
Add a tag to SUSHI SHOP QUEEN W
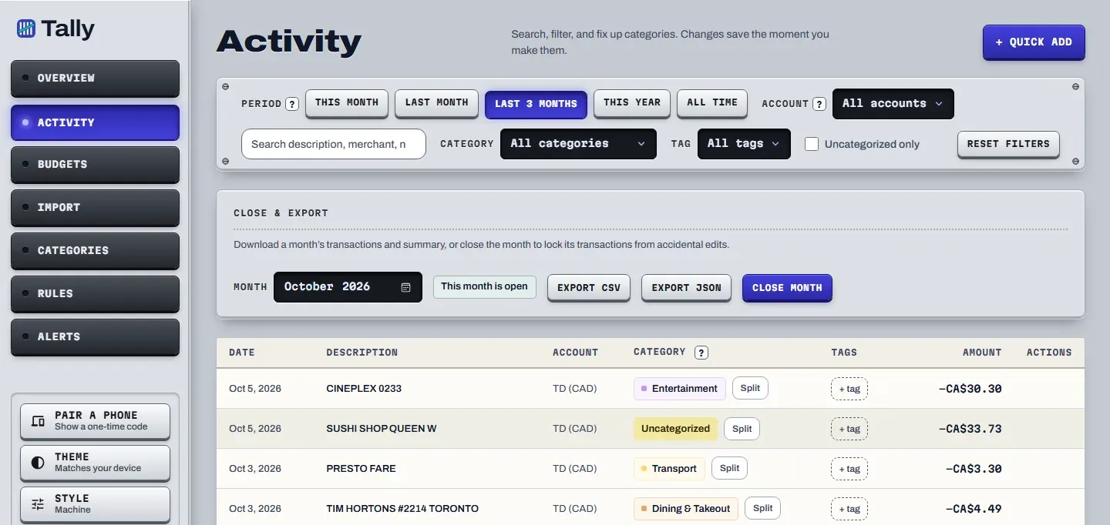tap(849, 429)
